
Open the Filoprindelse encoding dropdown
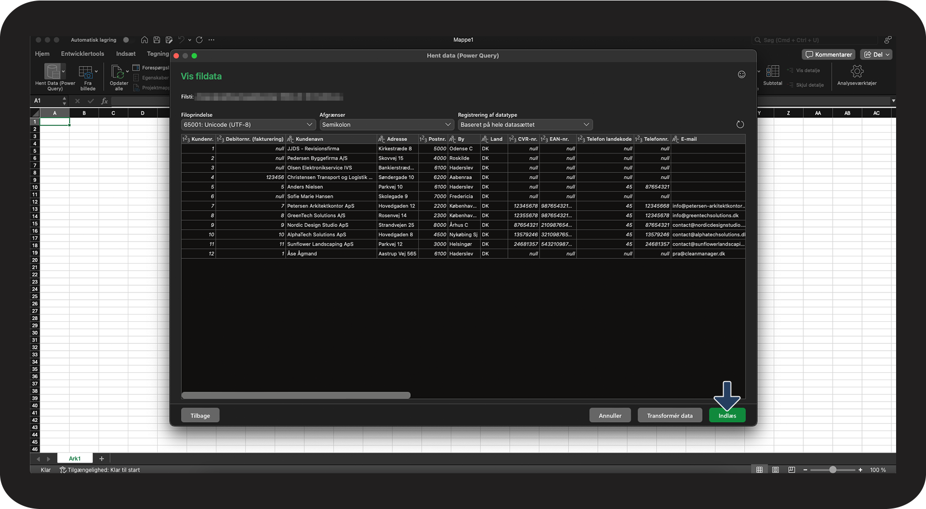[x=248, y=125]
